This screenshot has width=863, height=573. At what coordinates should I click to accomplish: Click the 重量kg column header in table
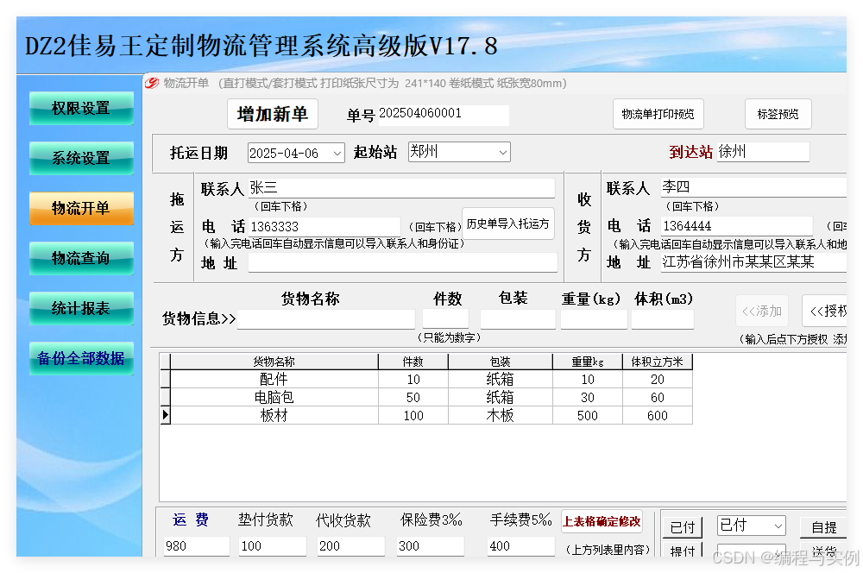(x=587, y=362)
